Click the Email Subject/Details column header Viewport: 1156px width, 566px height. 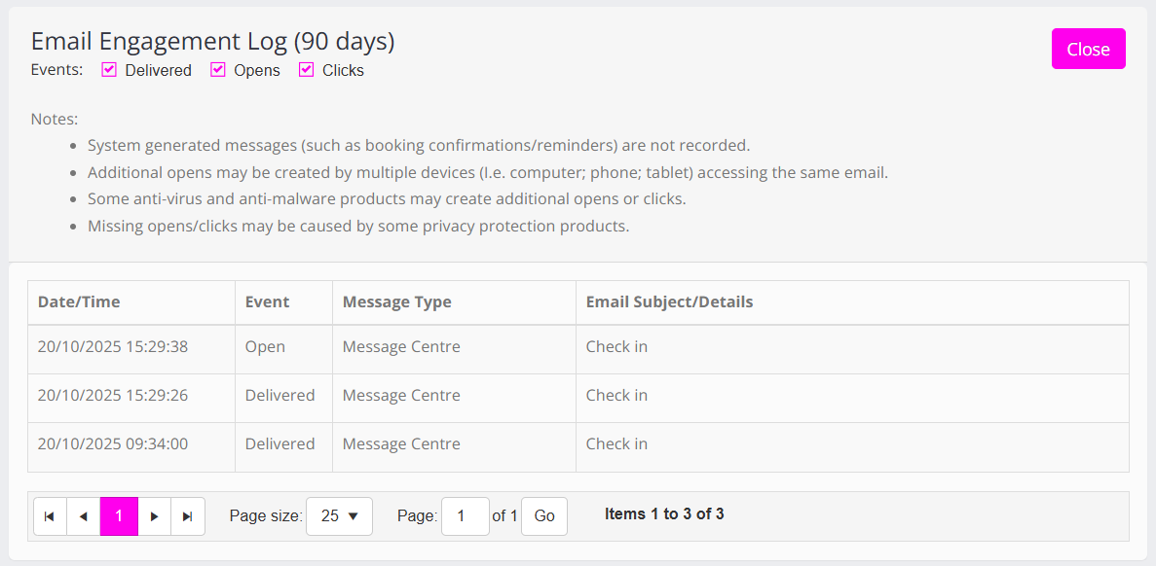[x=669, y=301]
